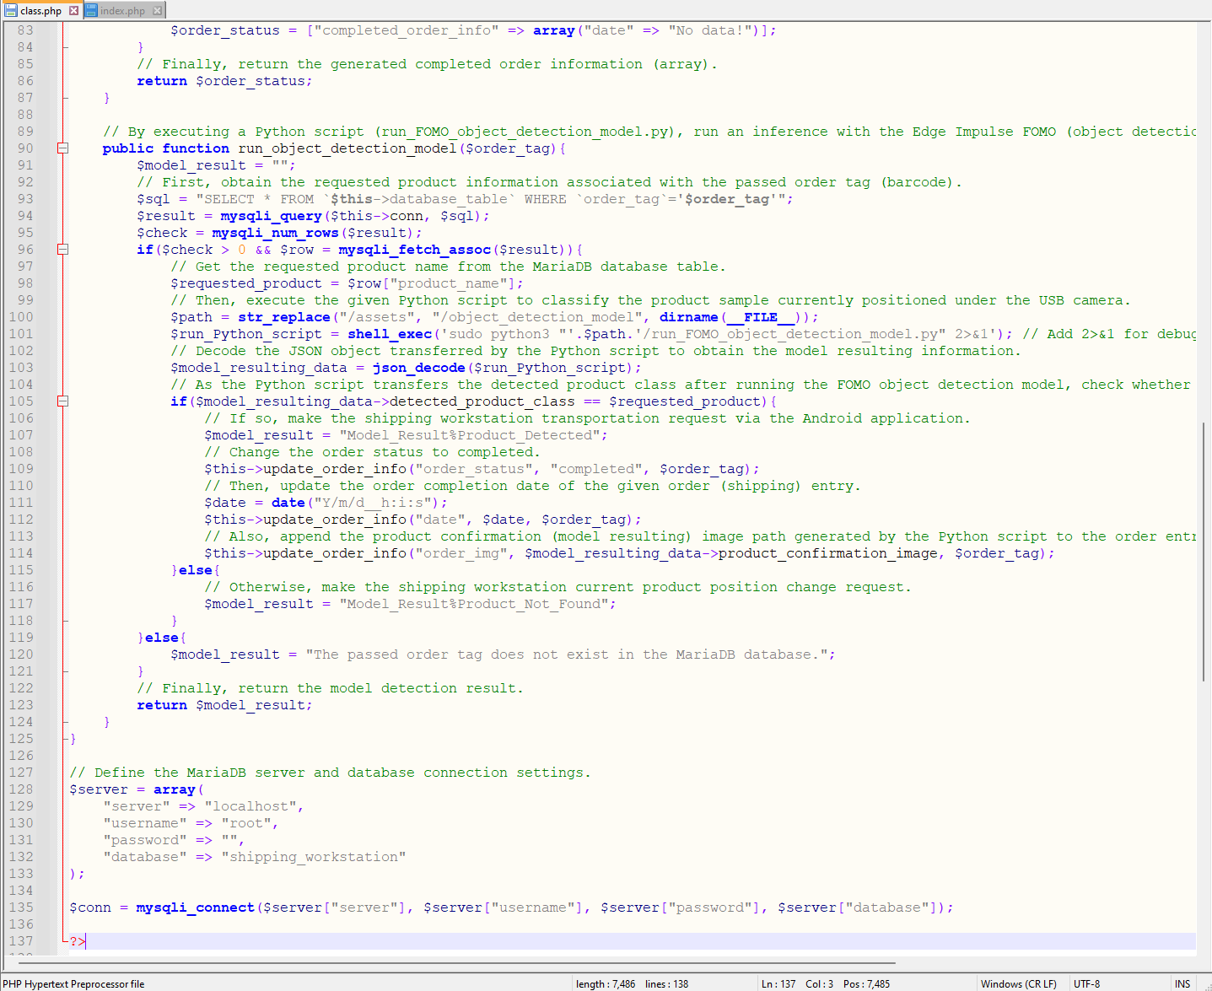Collapse the if block fold marker at line 105
The width and height of the screenshot is (1212, 991).
[62, 401]
